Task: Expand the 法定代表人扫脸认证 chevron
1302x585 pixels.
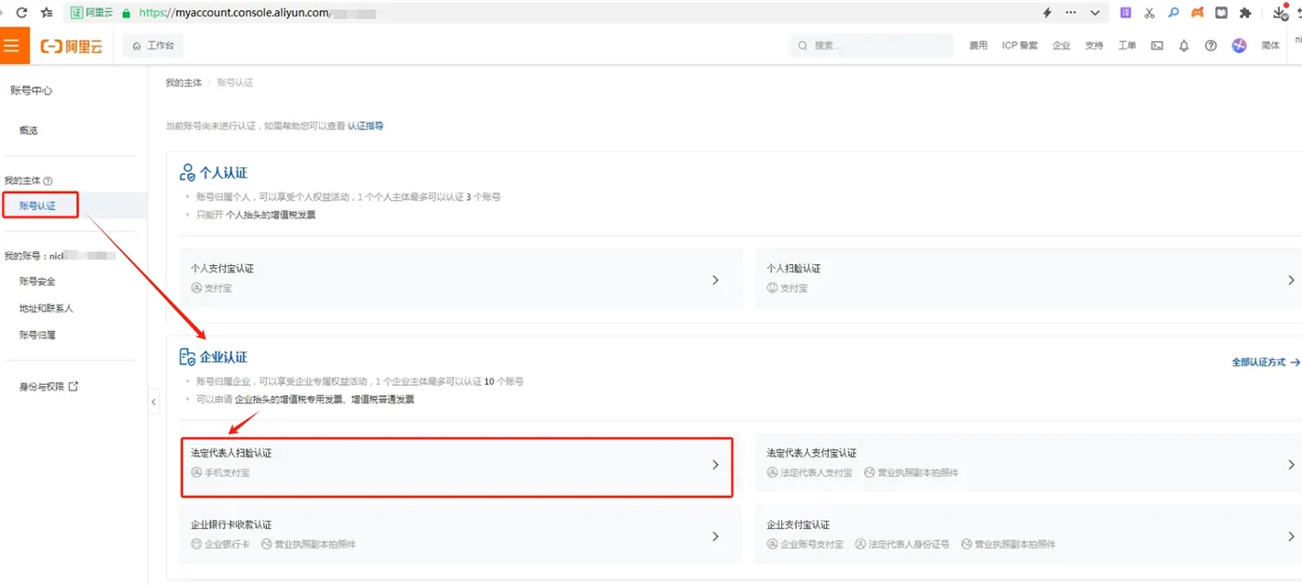Action: (x=715, y=465)
